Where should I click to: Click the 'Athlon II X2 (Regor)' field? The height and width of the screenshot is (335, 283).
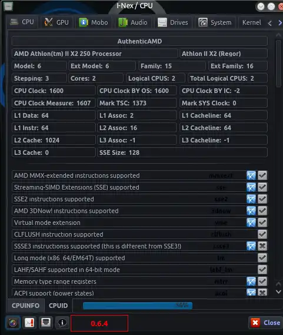[x=224, y=54]
